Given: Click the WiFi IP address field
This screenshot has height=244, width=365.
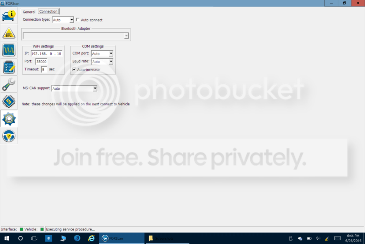Looking at the screenshot, I should pos(47,54).
